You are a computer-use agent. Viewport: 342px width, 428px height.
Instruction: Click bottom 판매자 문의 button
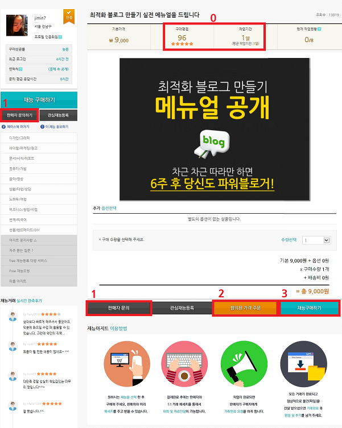pyautogui.click(x=119, y=308)
